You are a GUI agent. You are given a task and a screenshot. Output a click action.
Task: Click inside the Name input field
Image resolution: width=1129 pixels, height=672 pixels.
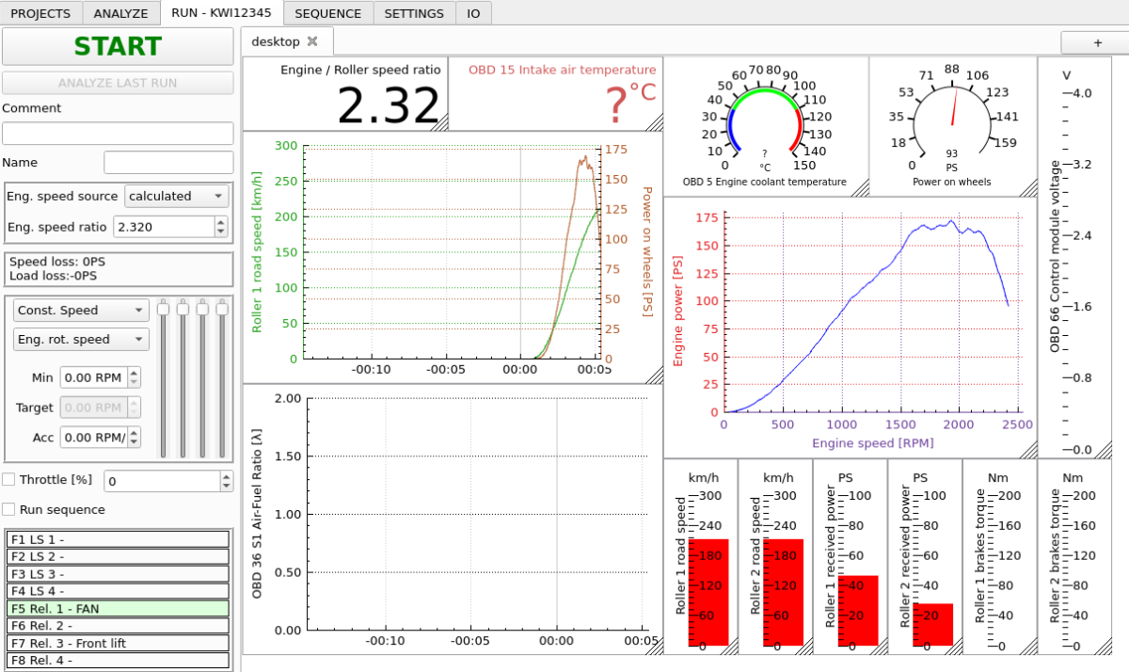168,162
